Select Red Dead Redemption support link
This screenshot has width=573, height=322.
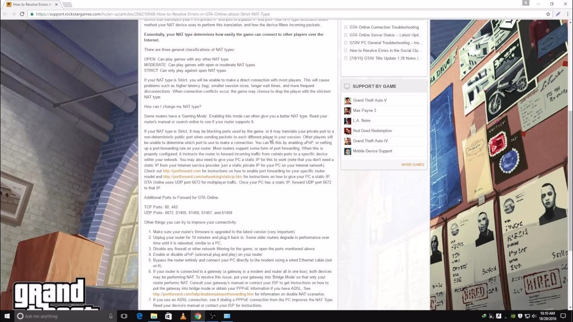[x=372, y=131]
